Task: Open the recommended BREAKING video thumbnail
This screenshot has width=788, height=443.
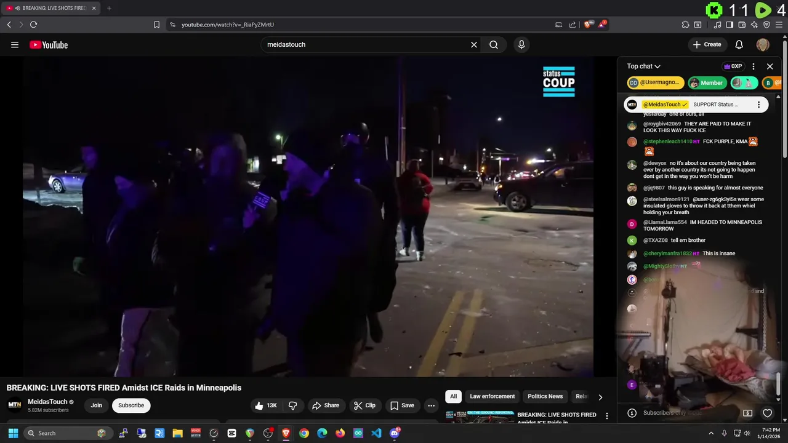Action: click(480, 417)
